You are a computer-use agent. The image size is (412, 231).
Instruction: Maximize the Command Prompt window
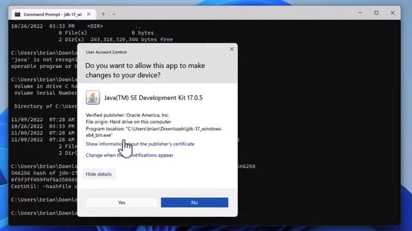(376, 13)
